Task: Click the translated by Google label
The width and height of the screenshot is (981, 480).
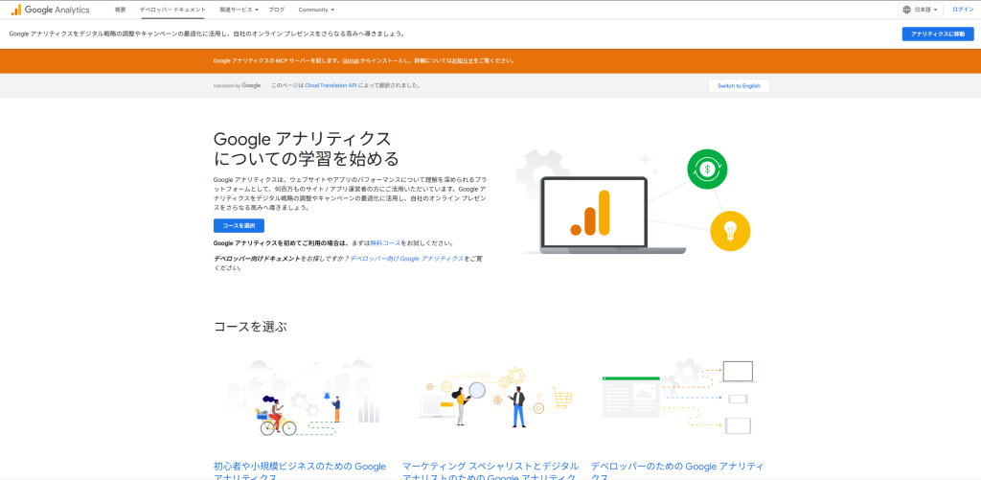Action: pyautogui.click(x=238, y=85)
